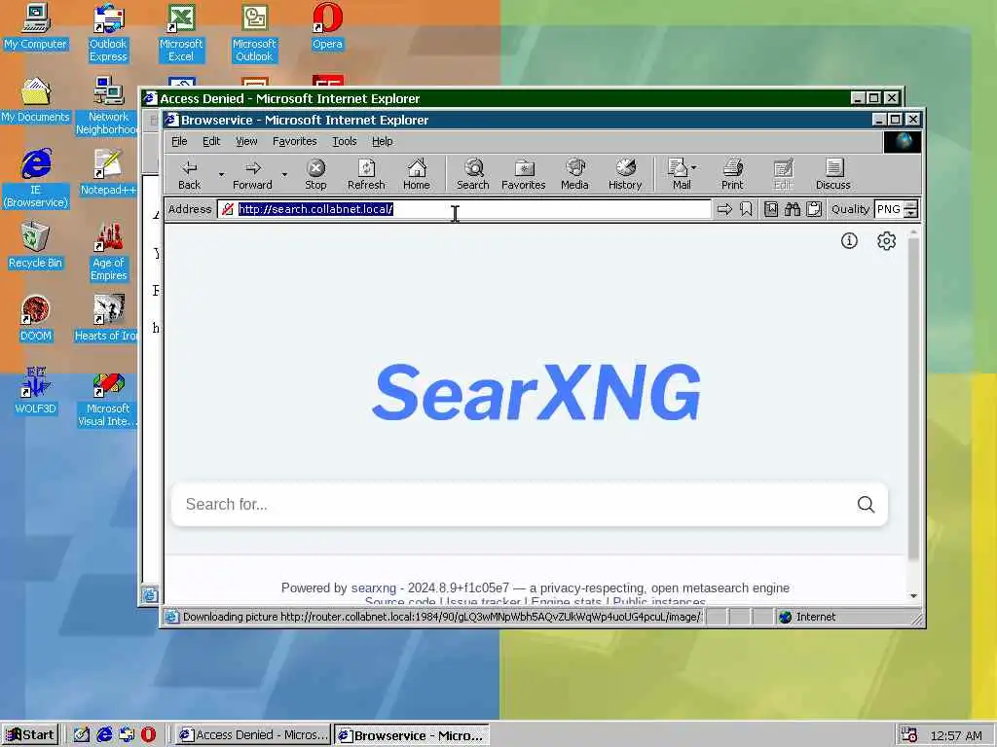The height and width of the screenshot is (747, 997).
Task: Submit search with magnifier icon
Action: [x=866, y=505]
